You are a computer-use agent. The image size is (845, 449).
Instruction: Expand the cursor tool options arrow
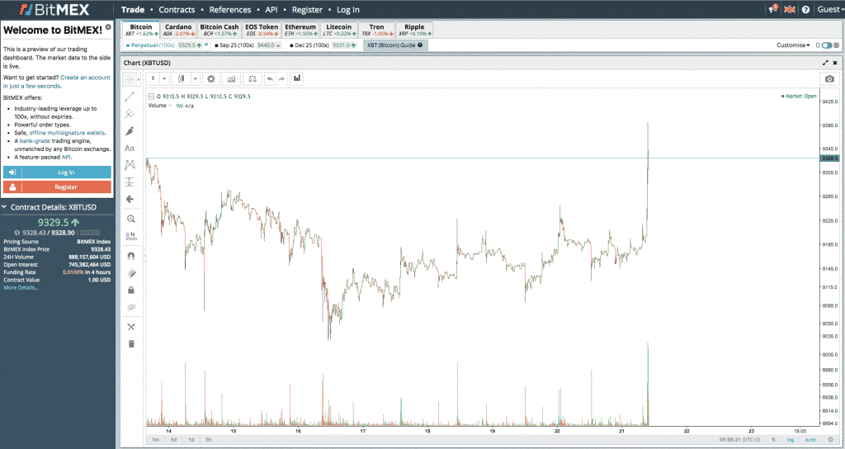pos(139,80)
